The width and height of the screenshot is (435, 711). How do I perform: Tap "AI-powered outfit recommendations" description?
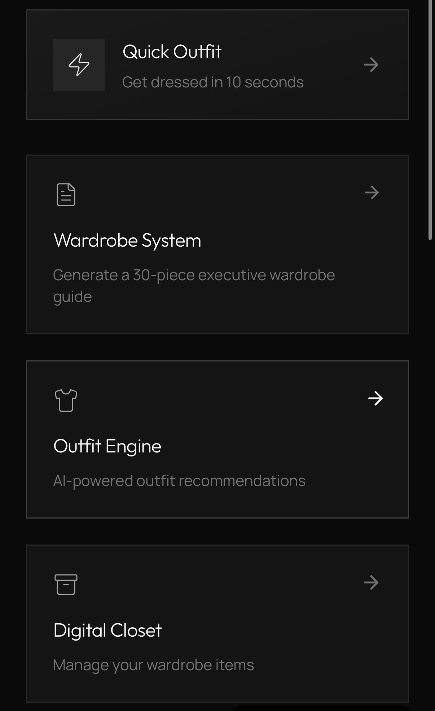(x=179, y=481)
